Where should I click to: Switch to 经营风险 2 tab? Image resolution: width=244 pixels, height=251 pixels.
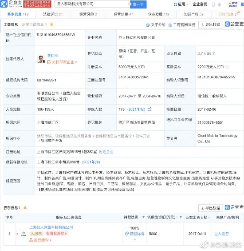click(x=88, y=14)
